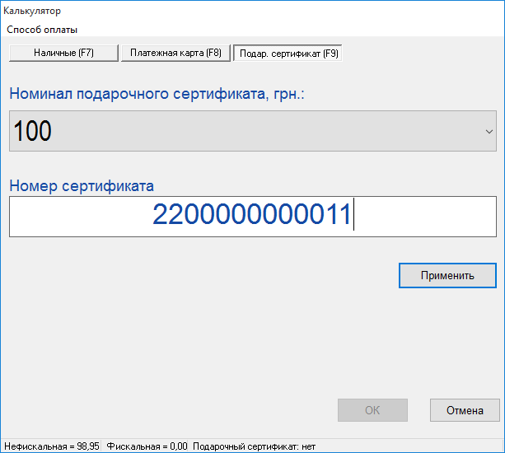Click the entered number 2200000000011
Image resolution: width=505 pixels, height=453 pixels.
coord(251,216)
